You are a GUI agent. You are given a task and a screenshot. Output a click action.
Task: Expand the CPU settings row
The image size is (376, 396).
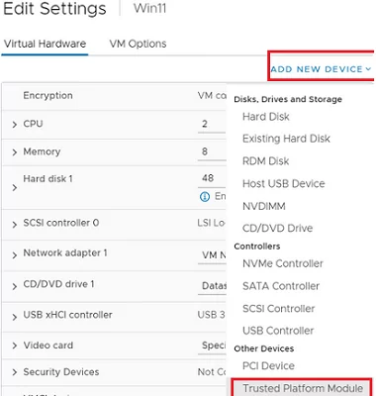[14, 125]
